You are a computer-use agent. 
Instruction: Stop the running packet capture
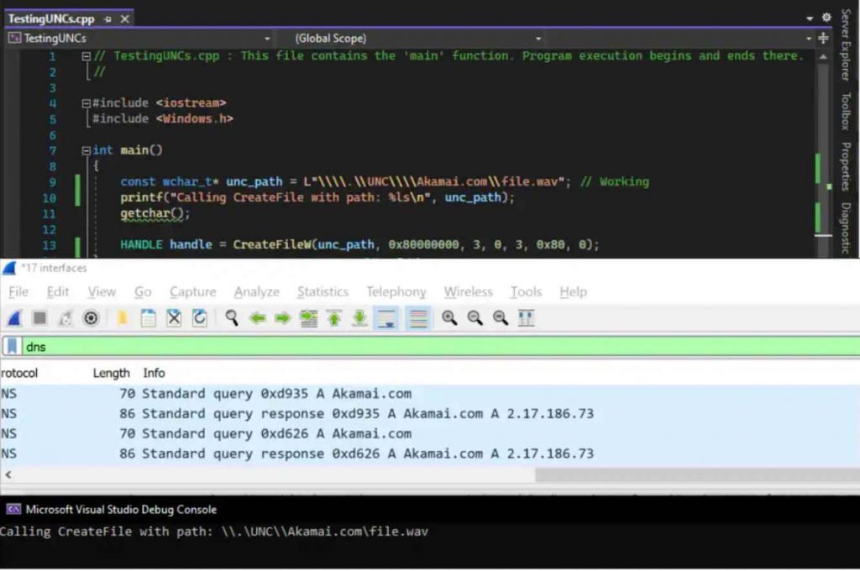39,318
